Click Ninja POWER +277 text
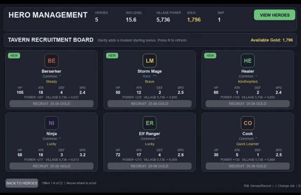The image size is (301, 195). point(34,160)
